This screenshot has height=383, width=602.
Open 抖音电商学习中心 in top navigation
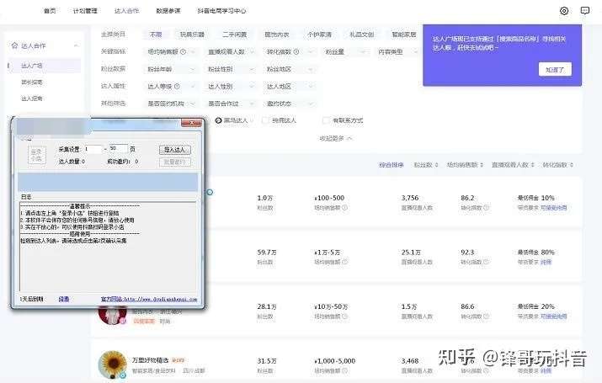click(x=221, y=11)
